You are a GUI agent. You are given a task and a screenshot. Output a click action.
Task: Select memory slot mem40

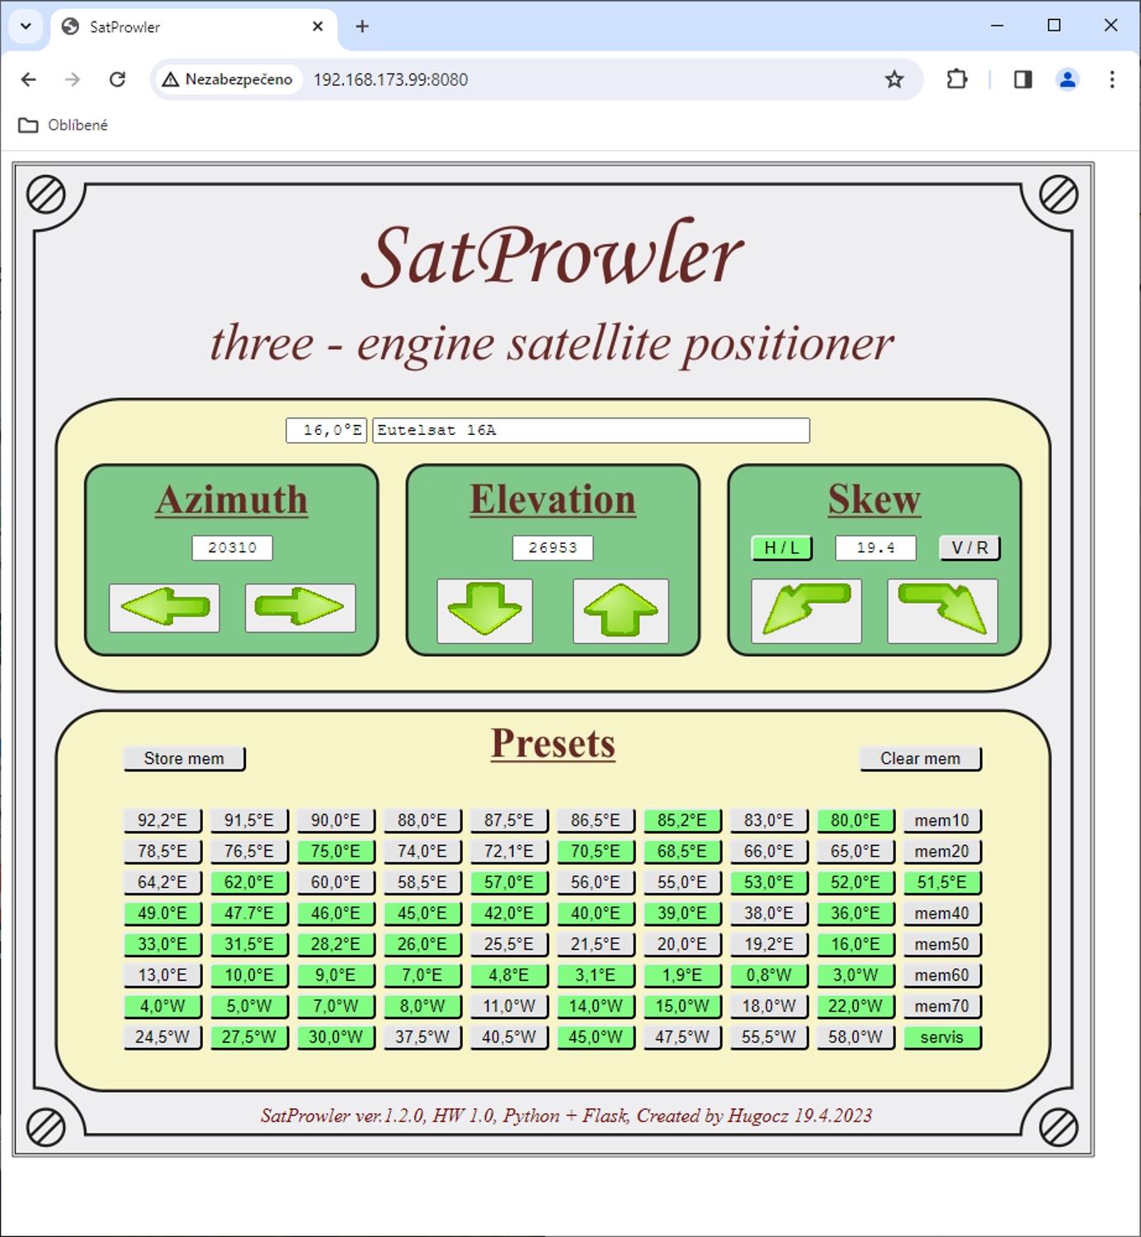point(942,914)
